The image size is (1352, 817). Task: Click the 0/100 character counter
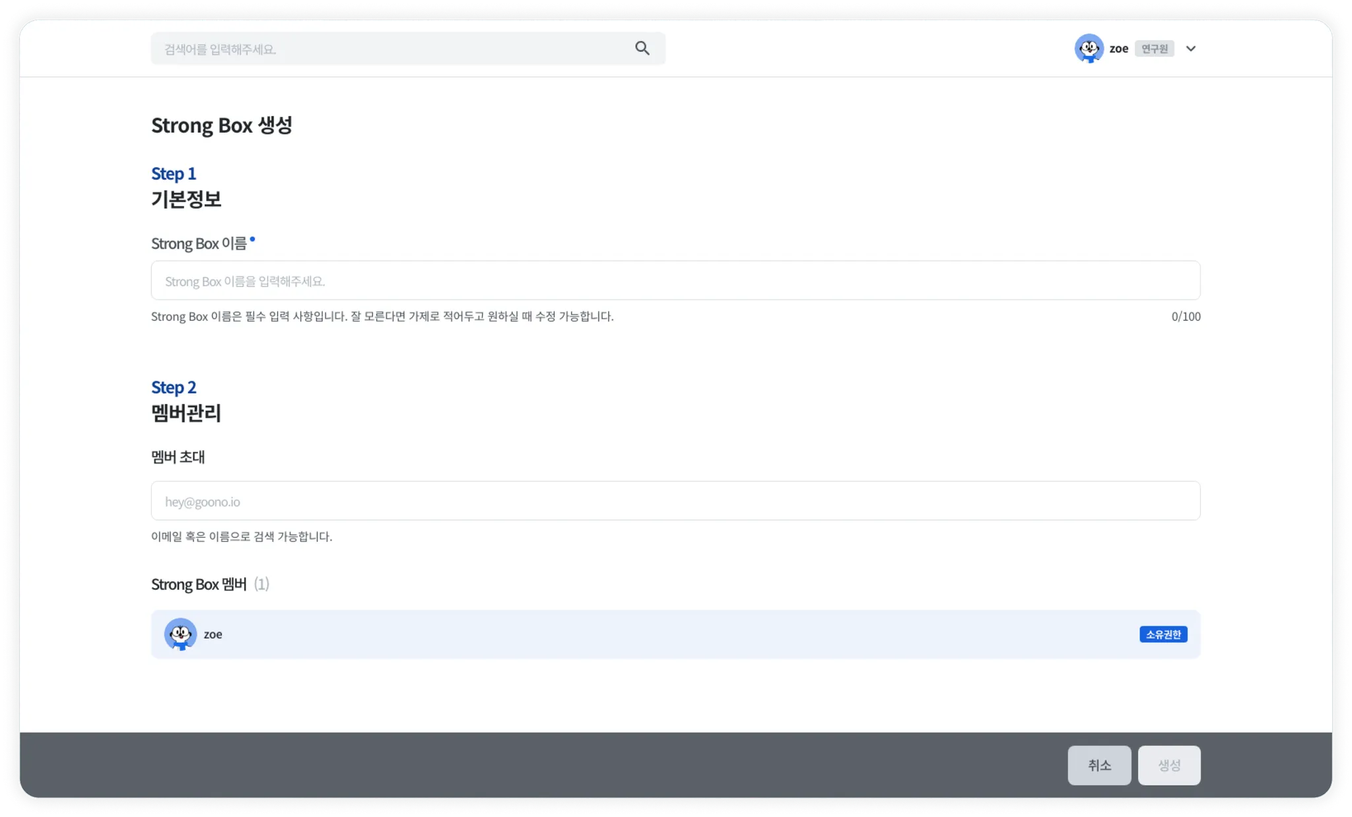[x=1185, y=317]
